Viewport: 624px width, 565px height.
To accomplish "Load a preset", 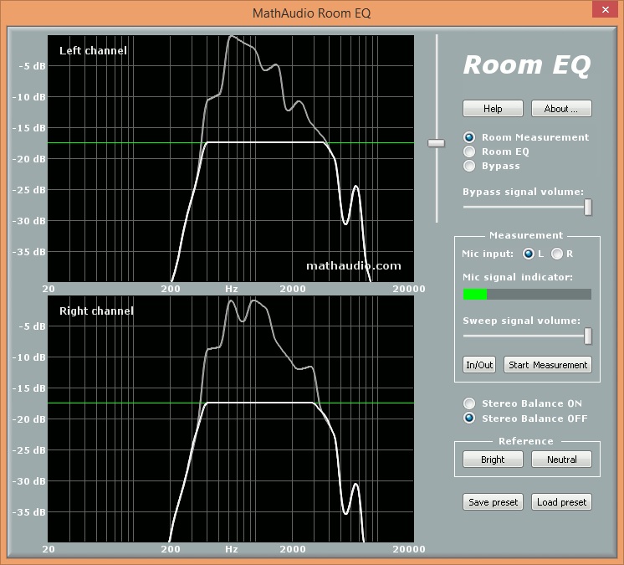I will pyautogui.click(x=561, y=502).
